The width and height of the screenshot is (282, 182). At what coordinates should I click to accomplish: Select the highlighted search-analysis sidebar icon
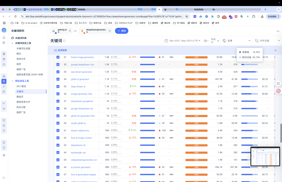click(4, 81)
